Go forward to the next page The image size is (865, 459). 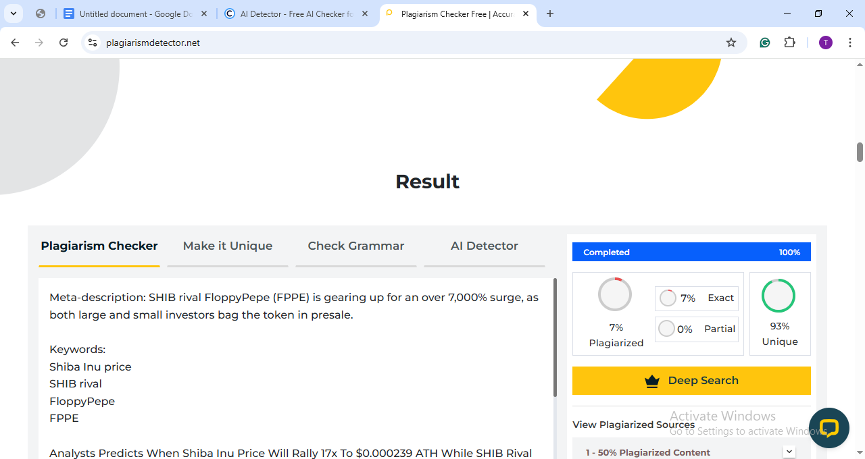[x=39, y=43]
